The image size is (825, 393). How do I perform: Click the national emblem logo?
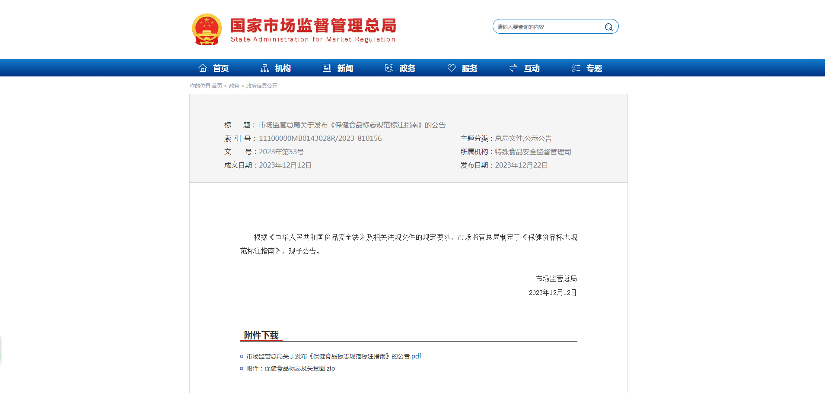207,29
